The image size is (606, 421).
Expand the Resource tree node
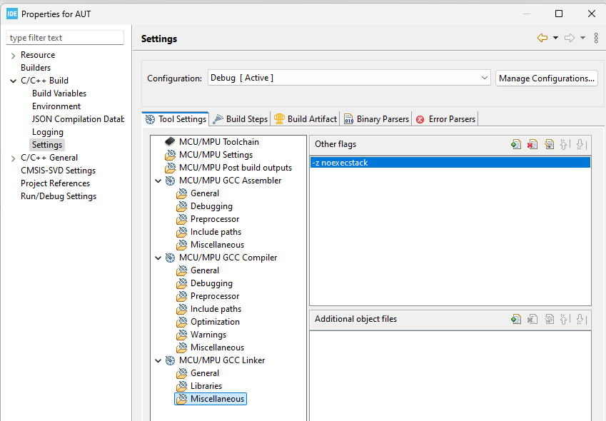pyautogui.click(x=13, y=56)
